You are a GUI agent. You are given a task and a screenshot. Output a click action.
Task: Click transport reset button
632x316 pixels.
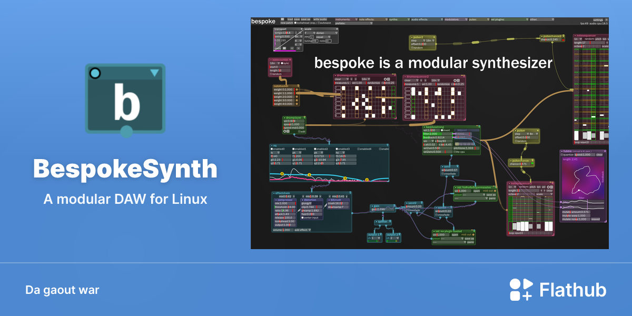tap(278, 48)
